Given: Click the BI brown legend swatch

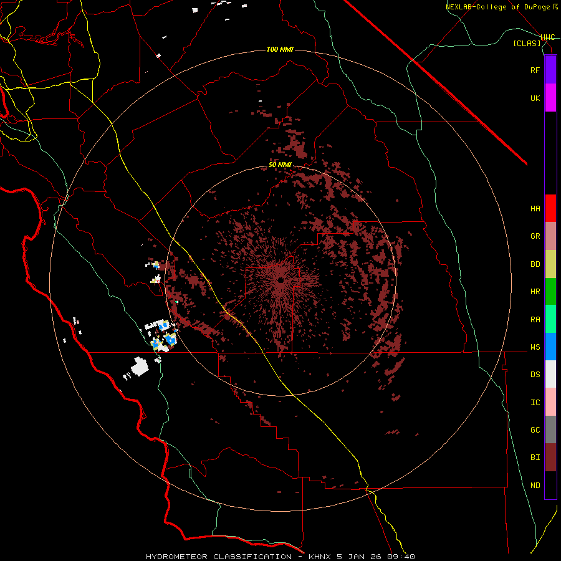Looking at the screenshot, I should coord(550,458).
